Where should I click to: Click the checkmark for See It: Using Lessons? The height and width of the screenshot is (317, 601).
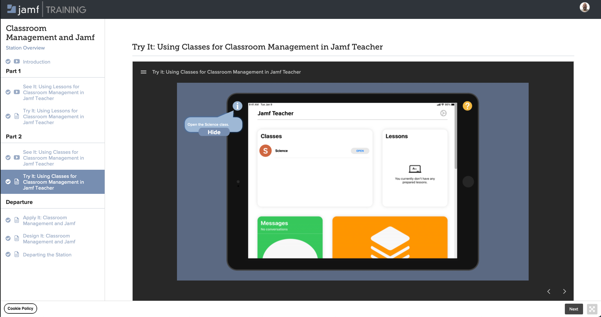[x=8, y=92]
